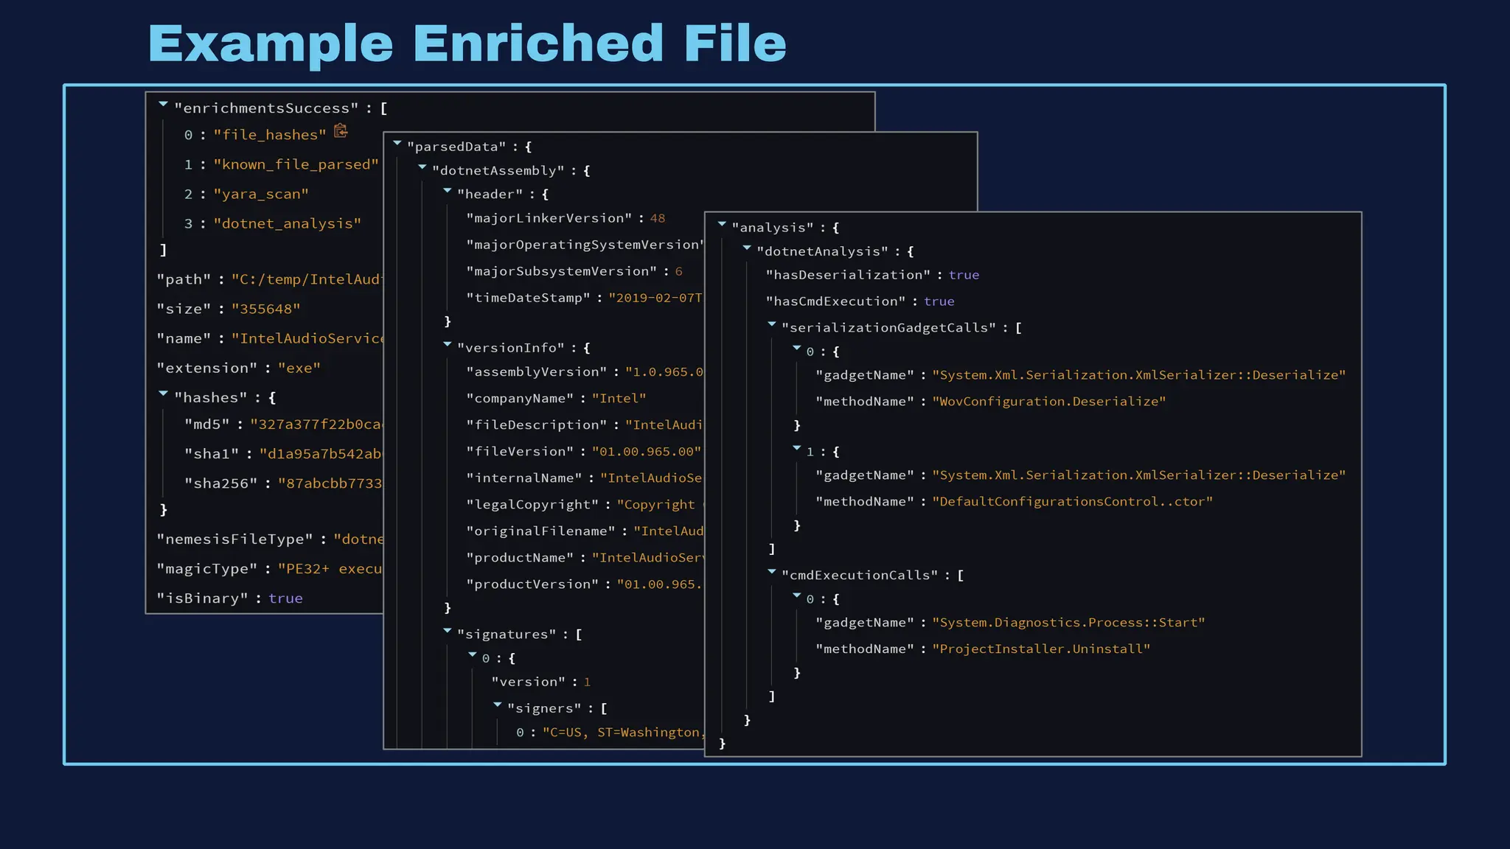
Task: Collapse the "signers" array
Action: click(498, 705)
